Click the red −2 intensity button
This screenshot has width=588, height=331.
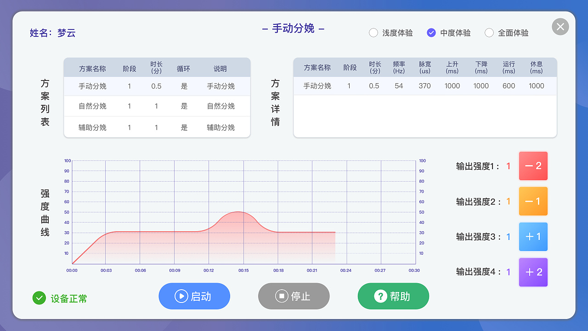pyautogui.click(x=533, y=166)
